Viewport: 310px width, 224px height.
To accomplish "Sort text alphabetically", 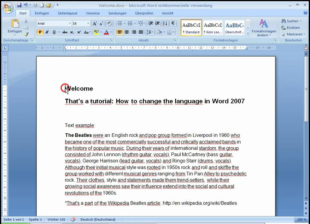I will (x=165, y=24).
